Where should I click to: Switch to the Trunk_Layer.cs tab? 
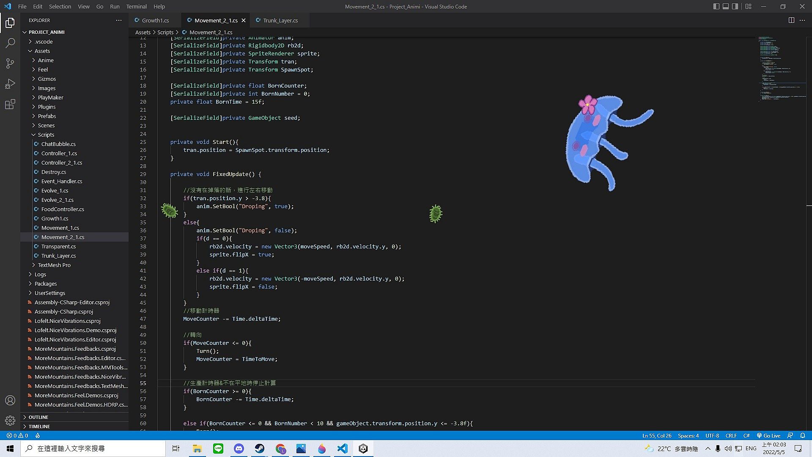(x=280, y=20)
